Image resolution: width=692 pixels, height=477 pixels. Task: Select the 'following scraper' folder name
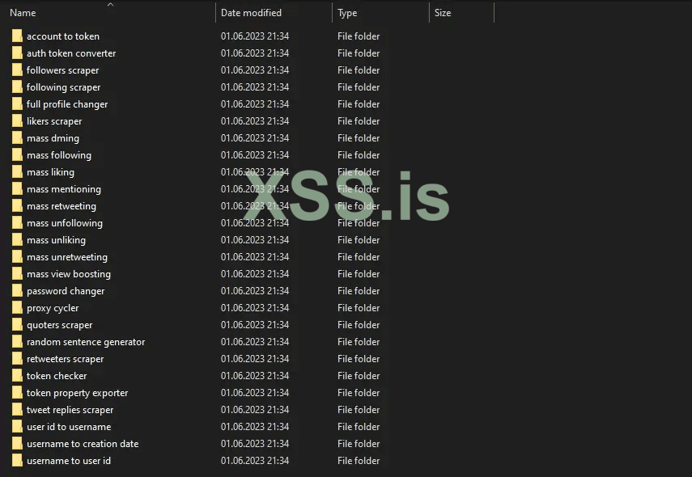pyautogui.click(x=64, y=87)
